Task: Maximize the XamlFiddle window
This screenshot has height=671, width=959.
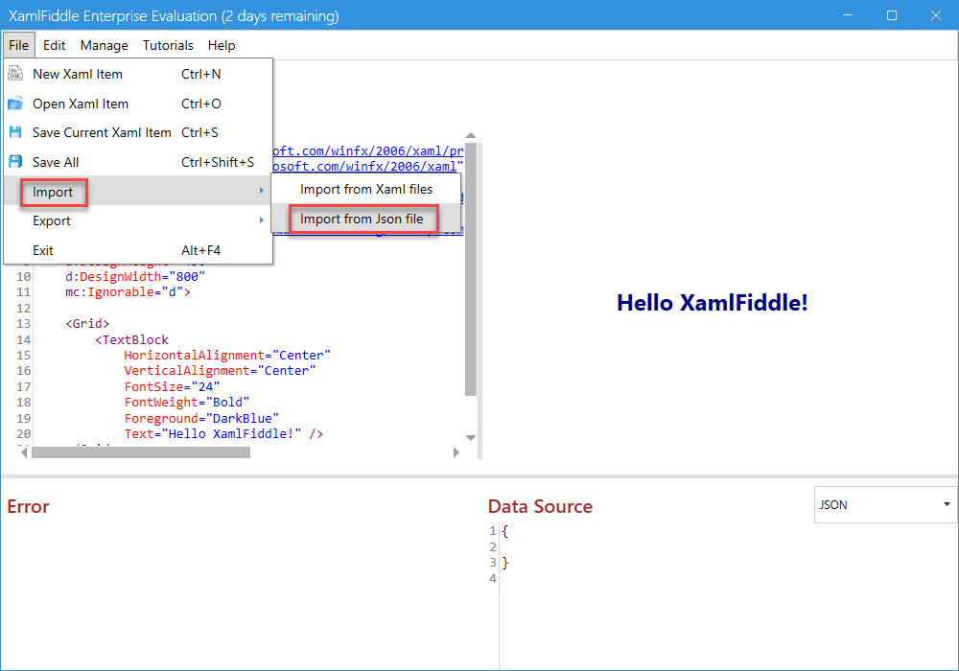Action: 892,15
